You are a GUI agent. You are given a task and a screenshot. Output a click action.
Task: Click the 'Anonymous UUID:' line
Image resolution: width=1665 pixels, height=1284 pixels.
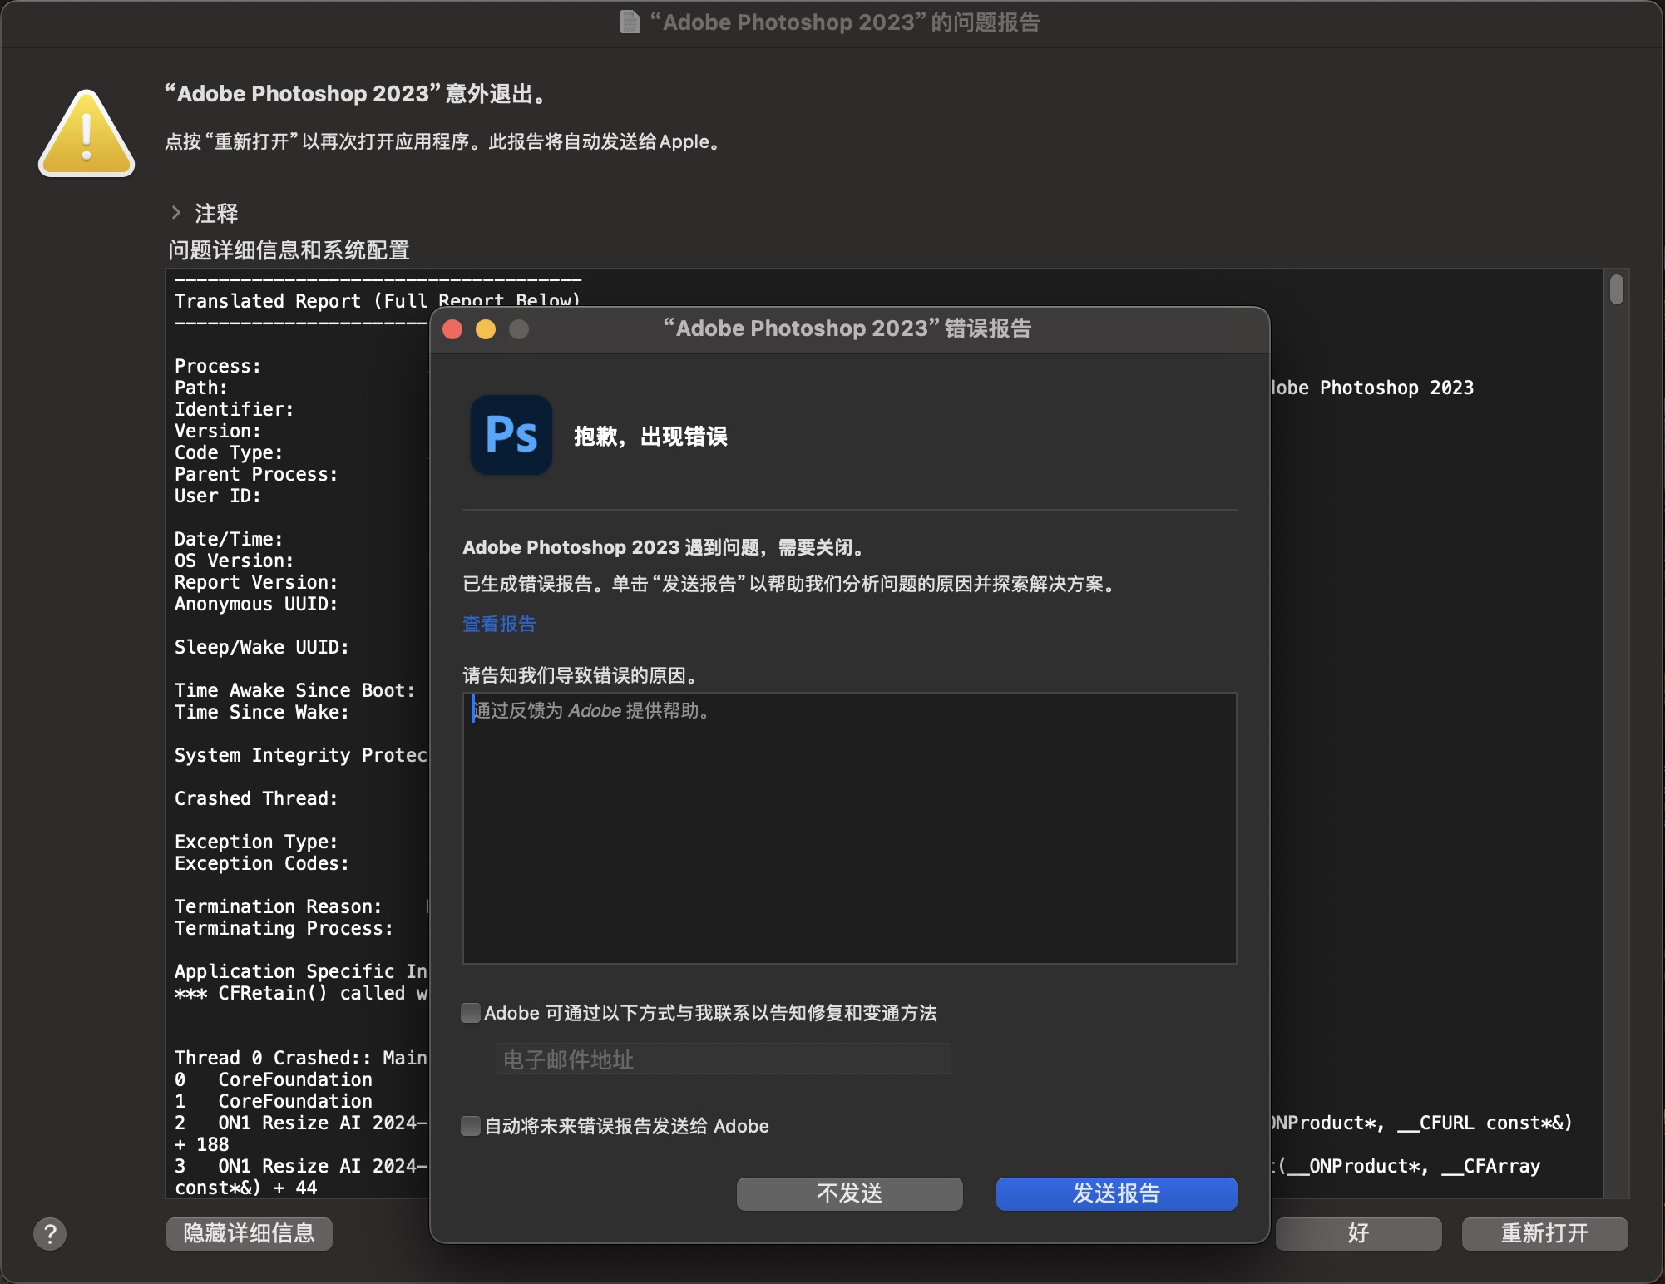(x=256, y=604)
